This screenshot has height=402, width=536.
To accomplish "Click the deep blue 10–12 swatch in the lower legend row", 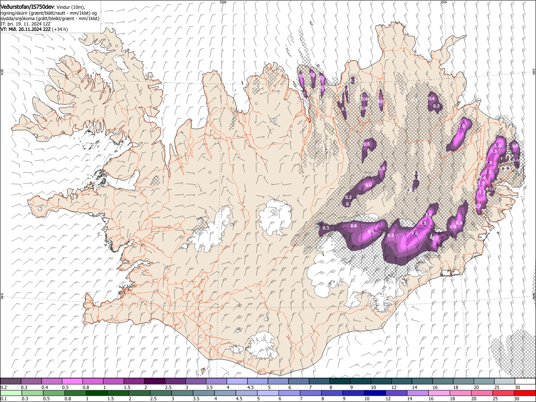I will [x=374, y=393].
